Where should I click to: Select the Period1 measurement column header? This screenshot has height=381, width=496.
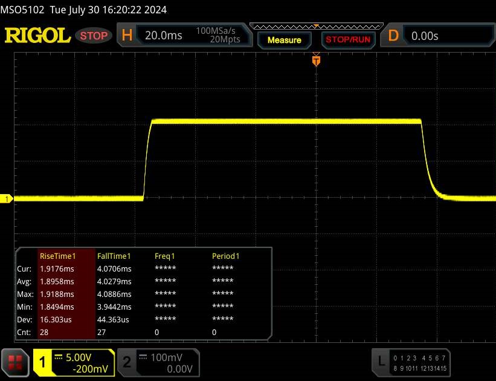[x=225, y=256]
